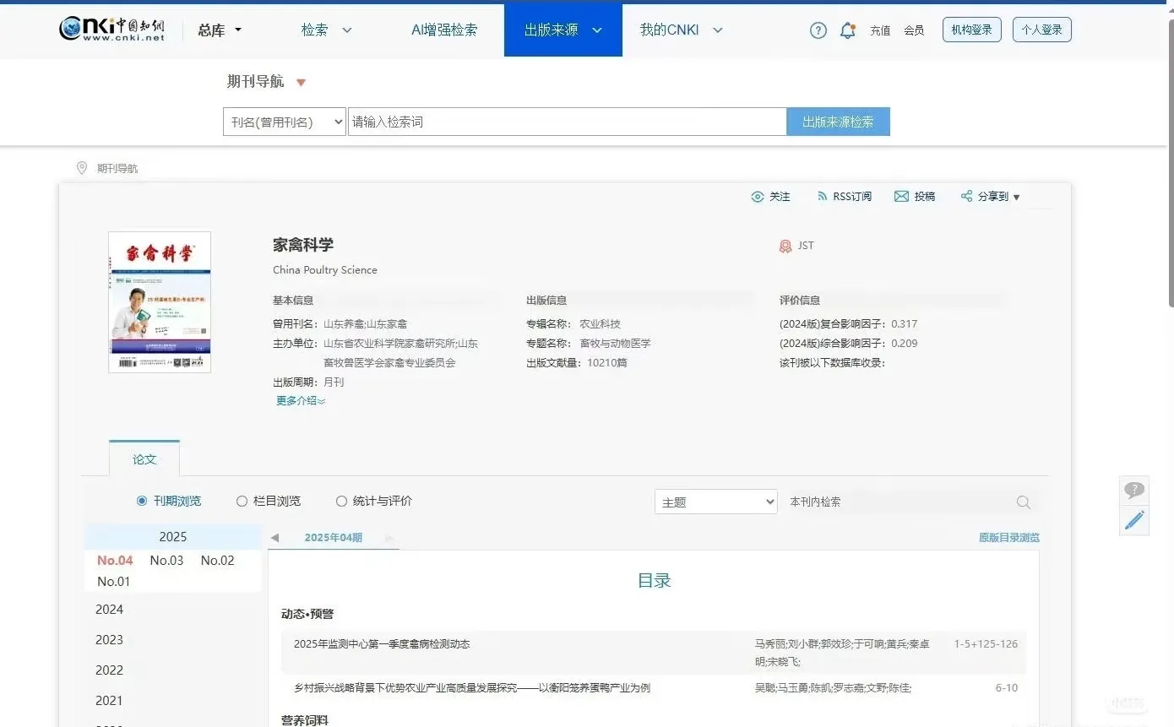Select the 统计与评价 radio button
Viewport: 1174px width, 727px height.
point(341,501)
